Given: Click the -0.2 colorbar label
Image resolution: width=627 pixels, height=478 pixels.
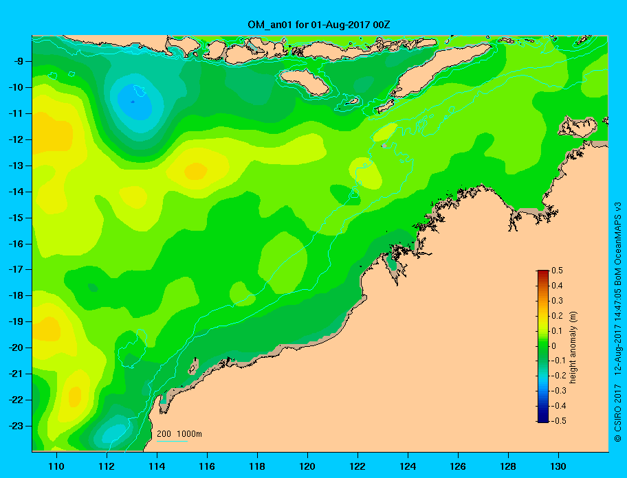Looking at the screenshot, I should click(558, 376).
